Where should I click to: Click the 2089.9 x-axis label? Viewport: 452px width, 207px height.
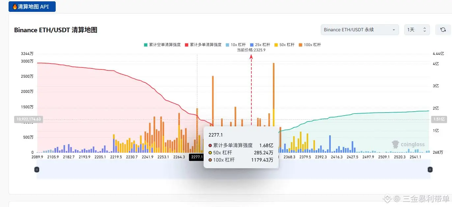[x=37, y=157]
